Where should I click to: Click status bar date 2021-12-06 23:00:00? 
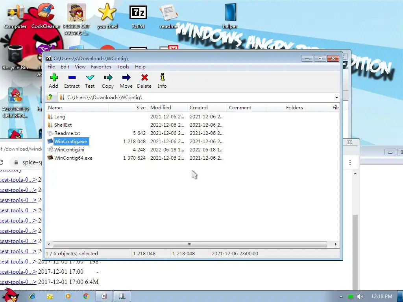[235, 254]
